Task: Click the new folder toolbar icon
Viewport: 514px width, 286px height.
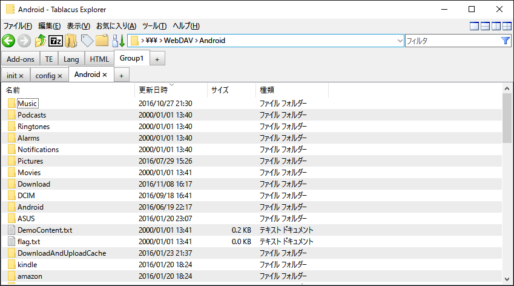Action: (x=102, y=41)
